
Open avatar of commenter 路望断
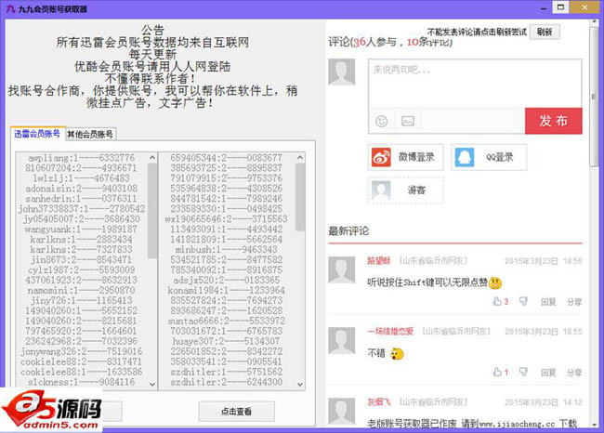[x=342, y=270]
